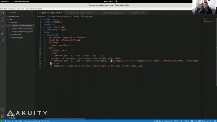Change Spaces: 2 indentation setting
The width and height of the screenshot is (217, 122).
pos(168,121)
